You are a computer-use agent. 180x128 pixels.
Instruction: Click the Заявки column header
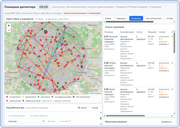coord(162,32)
